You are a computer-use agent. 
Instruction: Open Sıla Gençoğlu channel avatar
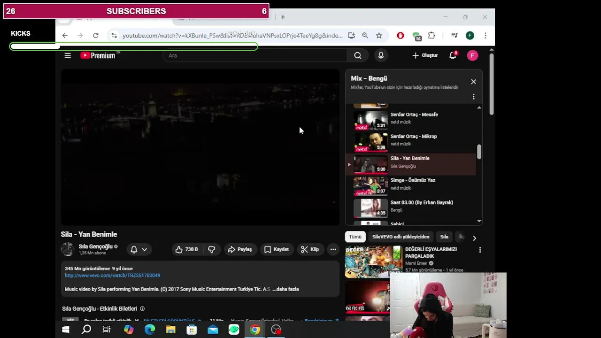pyautogui.click(x=68, y=249)
